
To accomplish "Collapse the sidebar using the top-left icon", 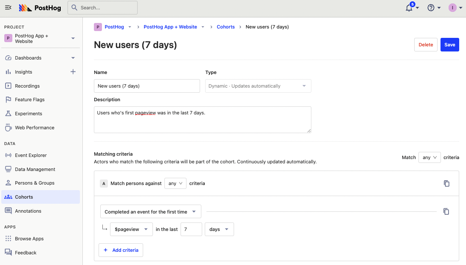I will (x=8, y=7).
